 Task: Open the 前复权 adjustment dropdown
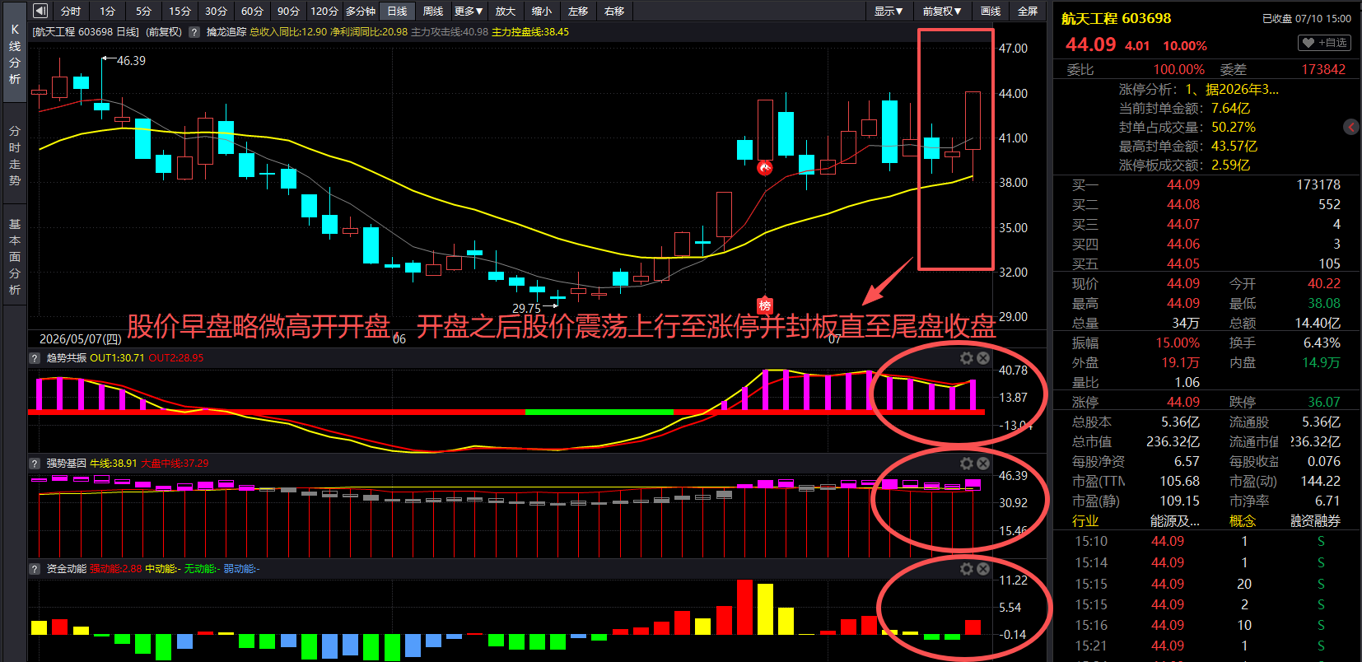[942, 11]
